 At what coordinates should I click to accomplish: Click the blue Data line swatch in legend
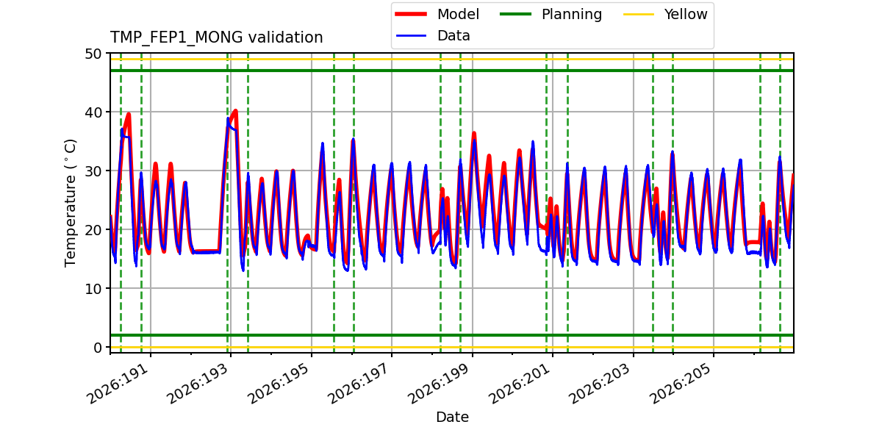click(412, 35)
